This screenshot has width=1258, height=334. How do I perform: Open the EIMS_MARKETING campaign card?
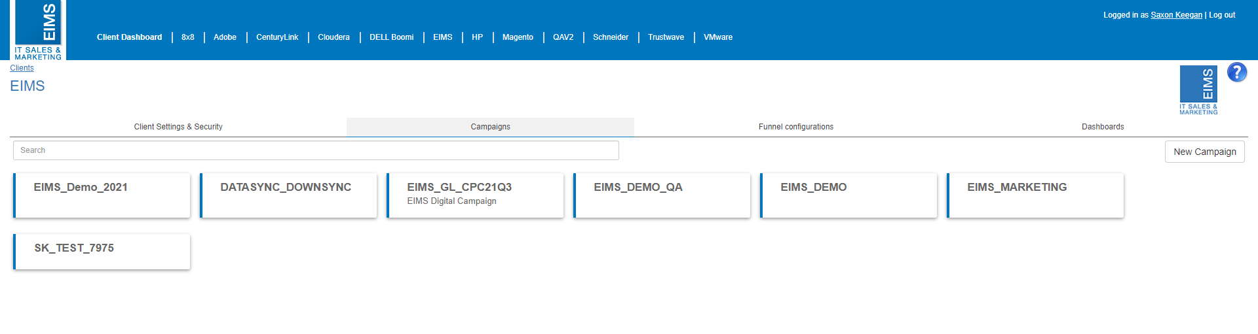[x=1035, y=195]
